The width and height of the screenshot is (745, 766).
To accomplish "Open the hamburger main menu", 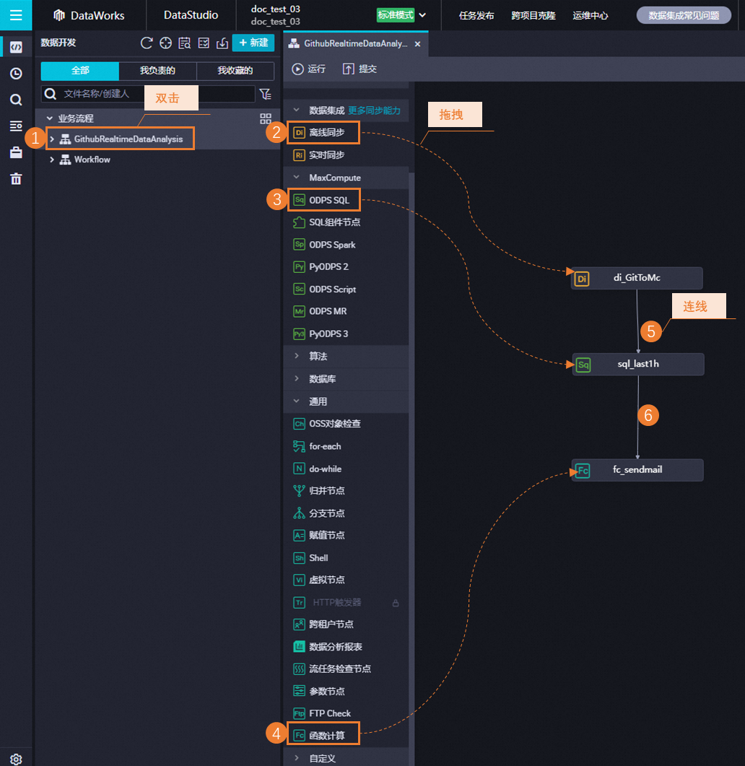I will pos(16,15).
